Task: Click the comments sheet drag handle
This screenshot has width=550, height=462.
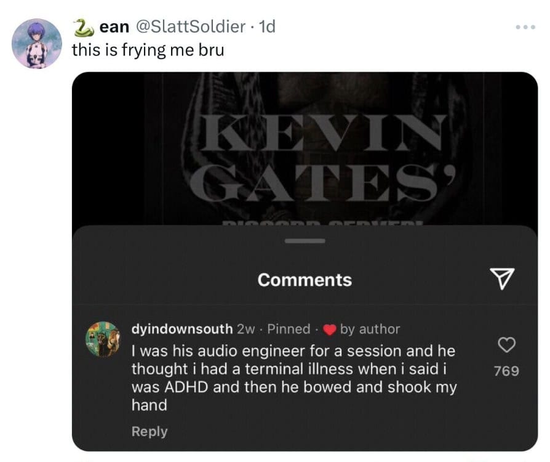Action: tap(305, 241)
